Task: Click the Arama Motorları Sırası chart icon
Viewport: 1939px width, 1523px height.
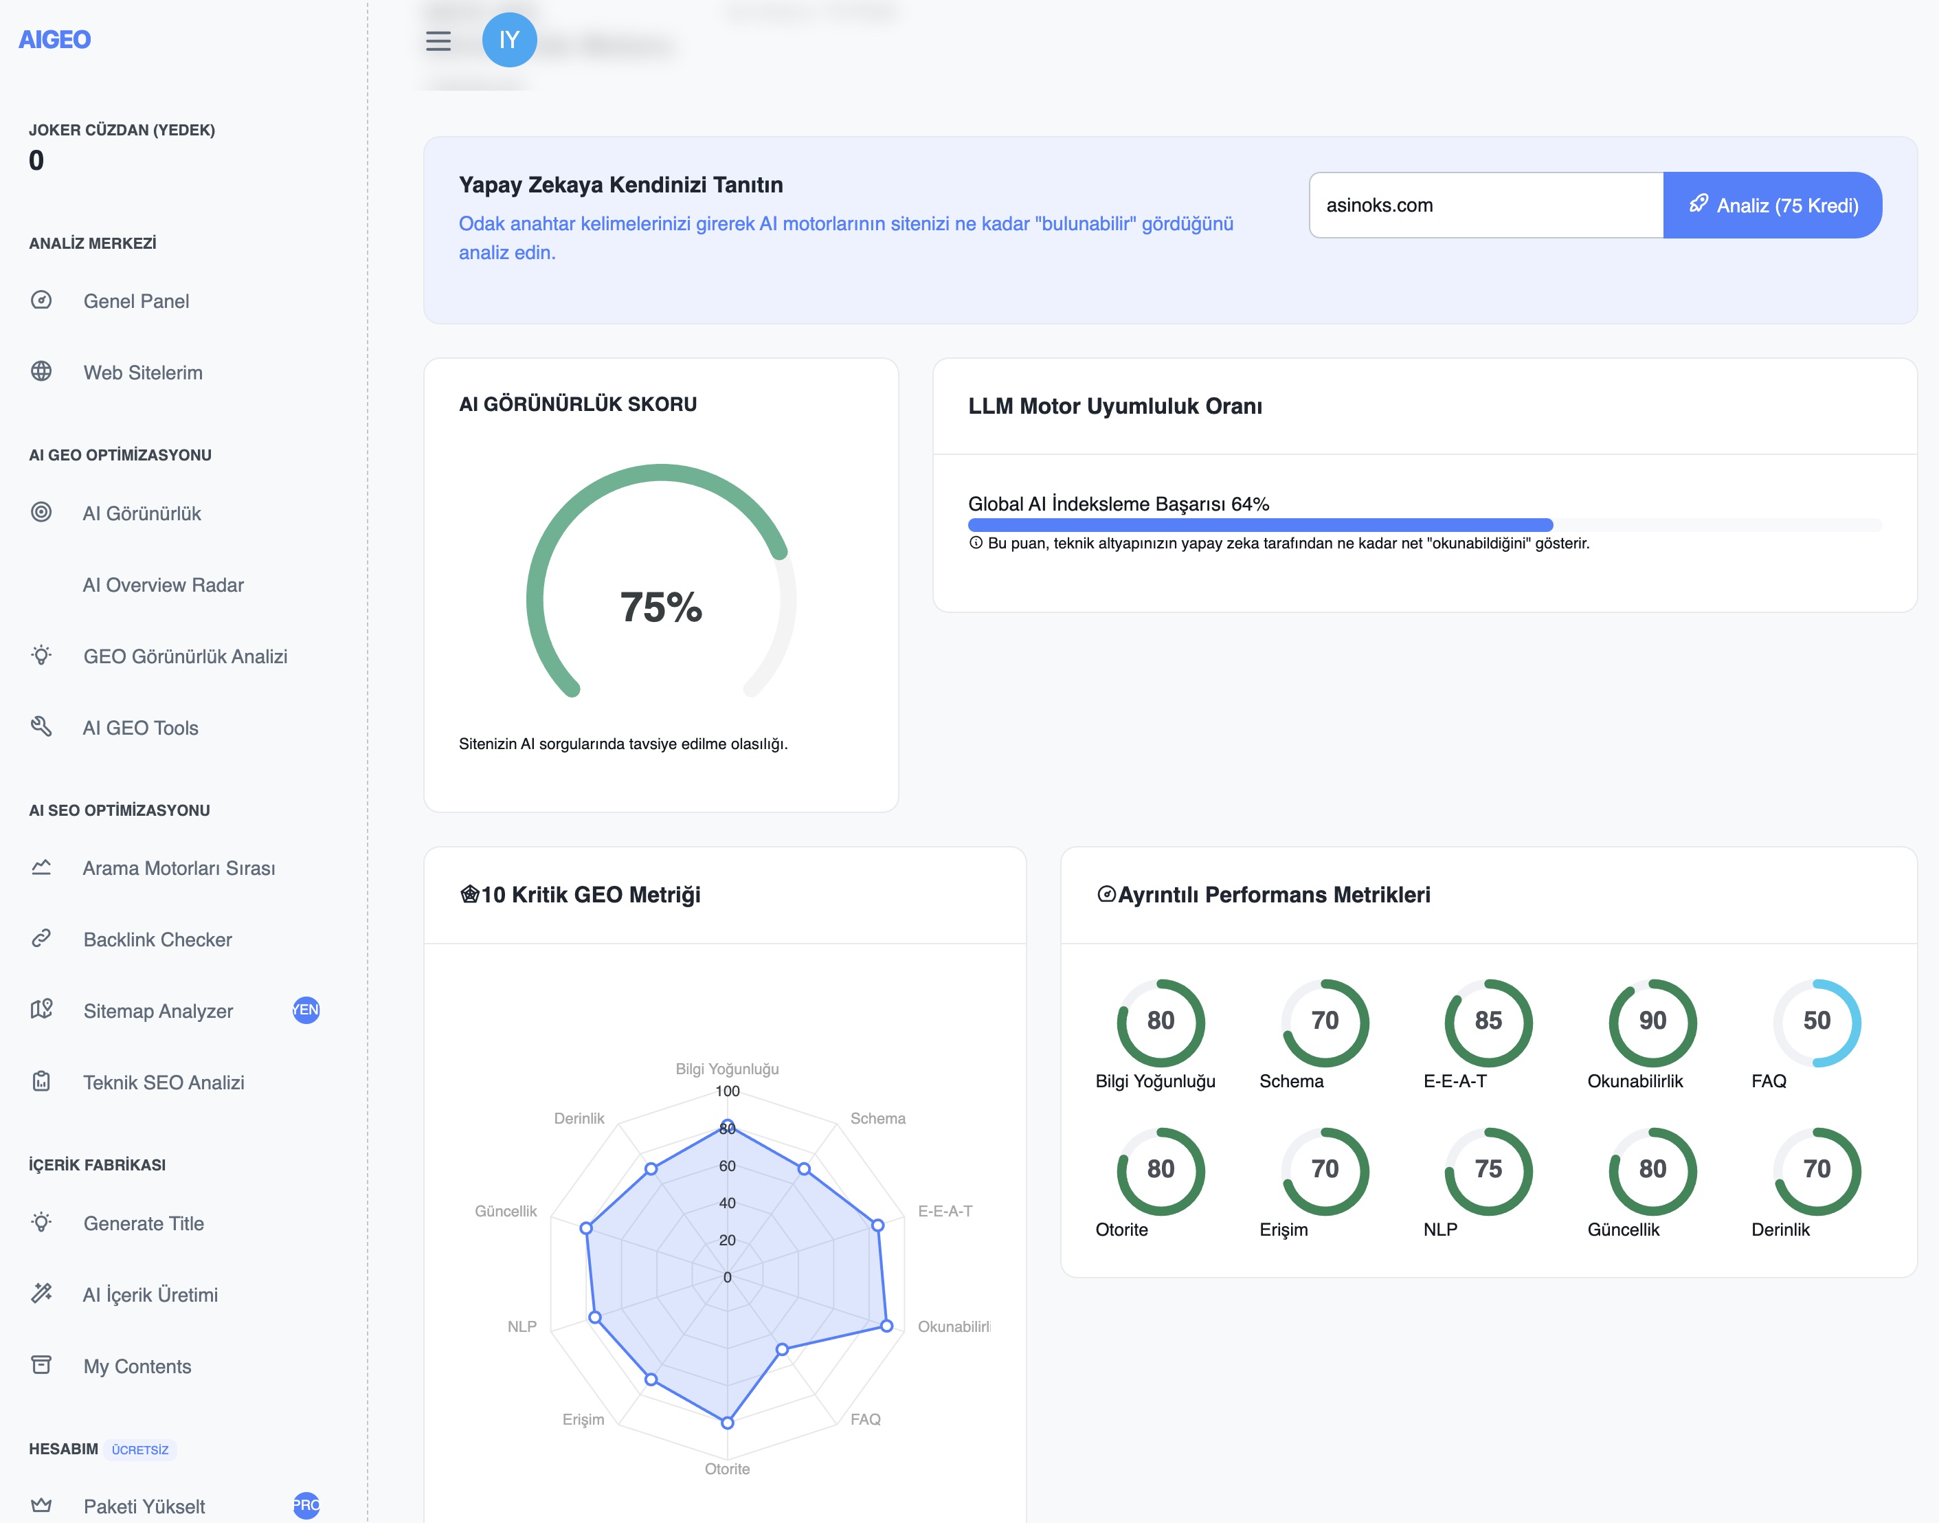Action: coord(41,867)
